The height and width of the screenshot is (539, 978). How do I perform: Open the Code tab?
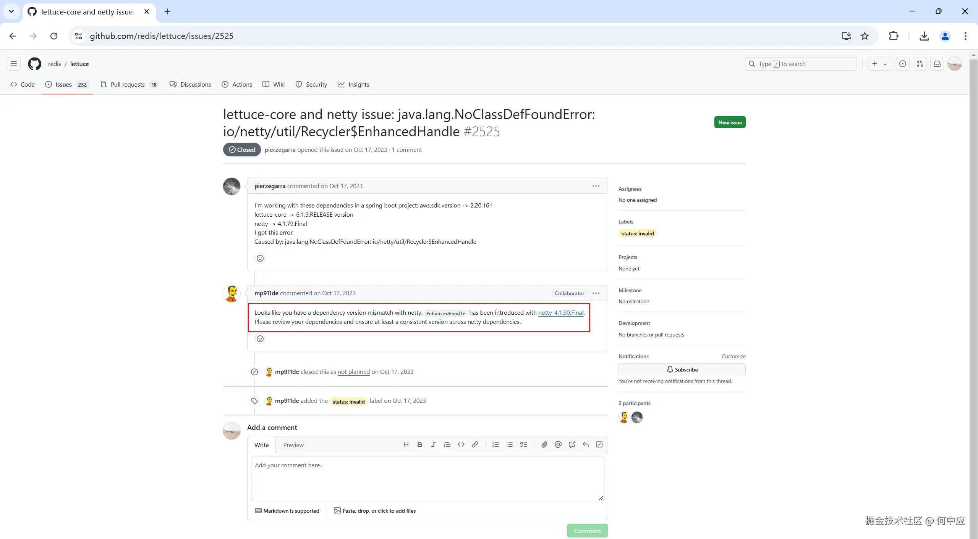(23, 84)
